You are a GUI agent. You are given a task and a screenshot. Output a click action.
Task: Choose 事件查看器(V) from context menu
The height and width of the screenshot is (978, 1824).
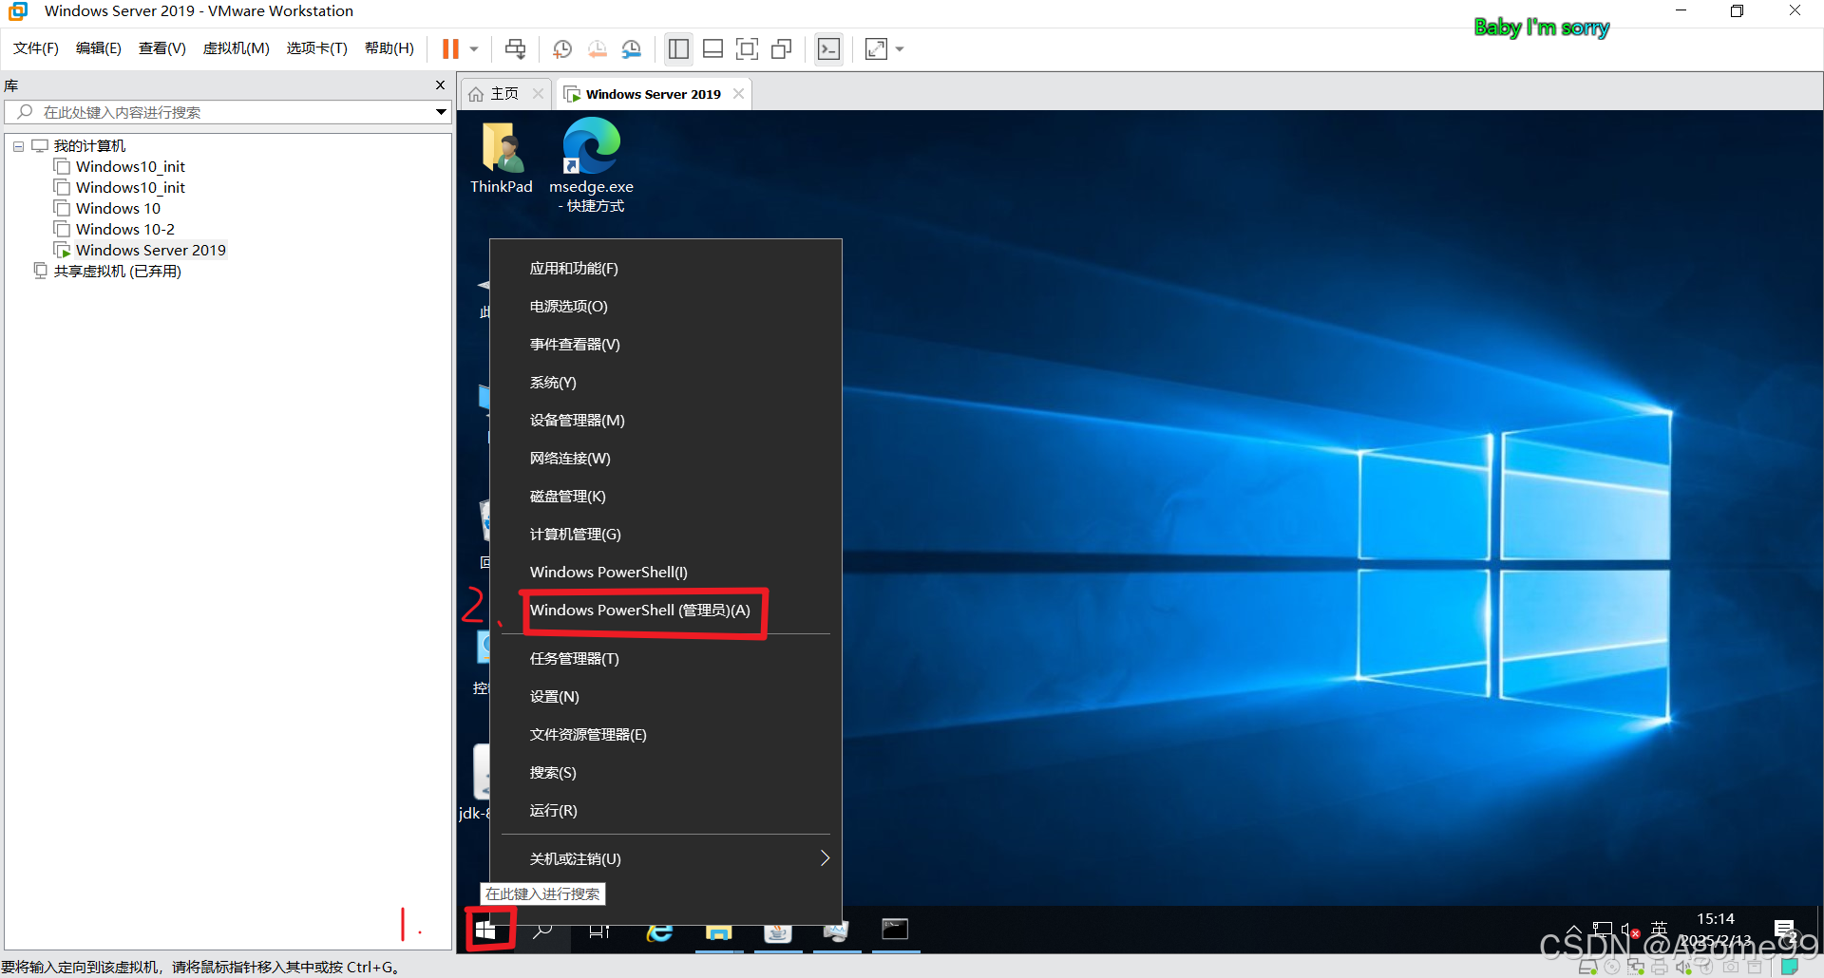tap(665, 345)
